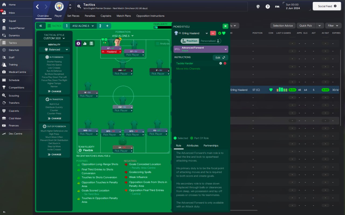Open the DM - SU role dropdown

tap(123, 107)
